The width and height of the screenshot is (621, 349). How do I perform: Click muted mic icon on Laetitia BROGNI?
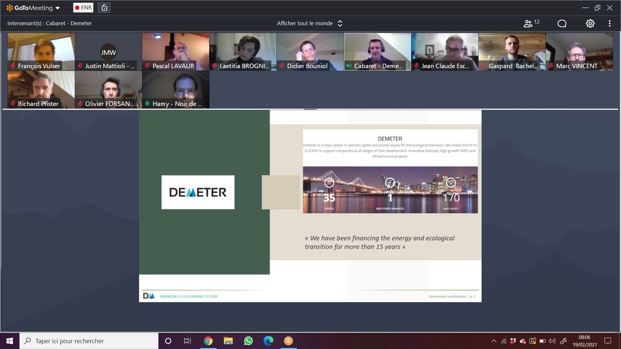[215, 66]
